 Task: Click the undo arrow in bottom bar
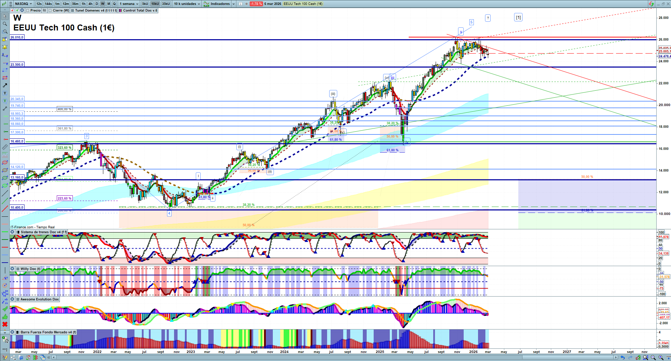click(x=622, y=357)
